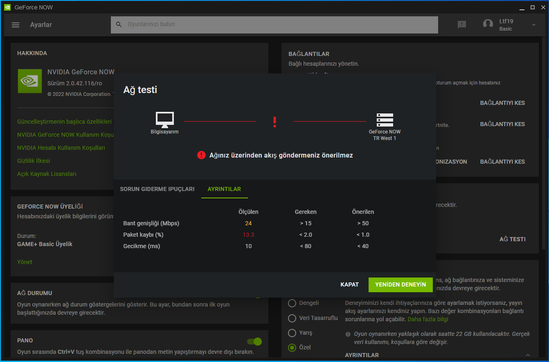Click the packet loss value 13.3
The width and height of the screenshot is (549, 362).
248,235
